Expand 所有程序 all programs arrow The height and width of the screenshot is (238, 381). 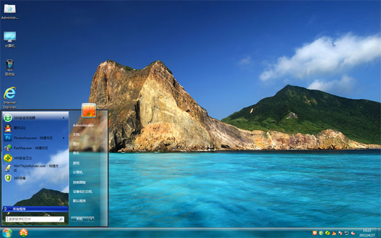[x=6, y=209]
